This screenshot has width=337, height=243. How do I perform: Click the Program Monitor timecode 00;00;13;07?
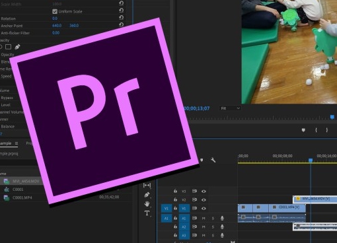[197, 108]
